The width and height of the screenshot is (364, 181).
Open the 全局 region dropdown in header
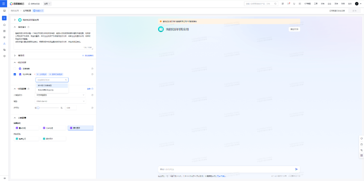tap(48, 4)
